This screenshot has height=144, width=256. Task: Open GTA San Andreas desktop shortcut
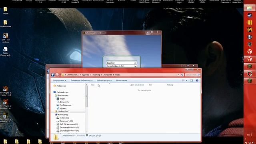(x=6, y=38)
